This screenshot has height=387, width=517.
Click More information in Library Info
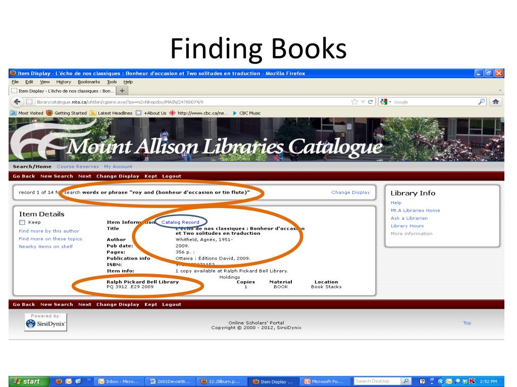tap(411, 234)
